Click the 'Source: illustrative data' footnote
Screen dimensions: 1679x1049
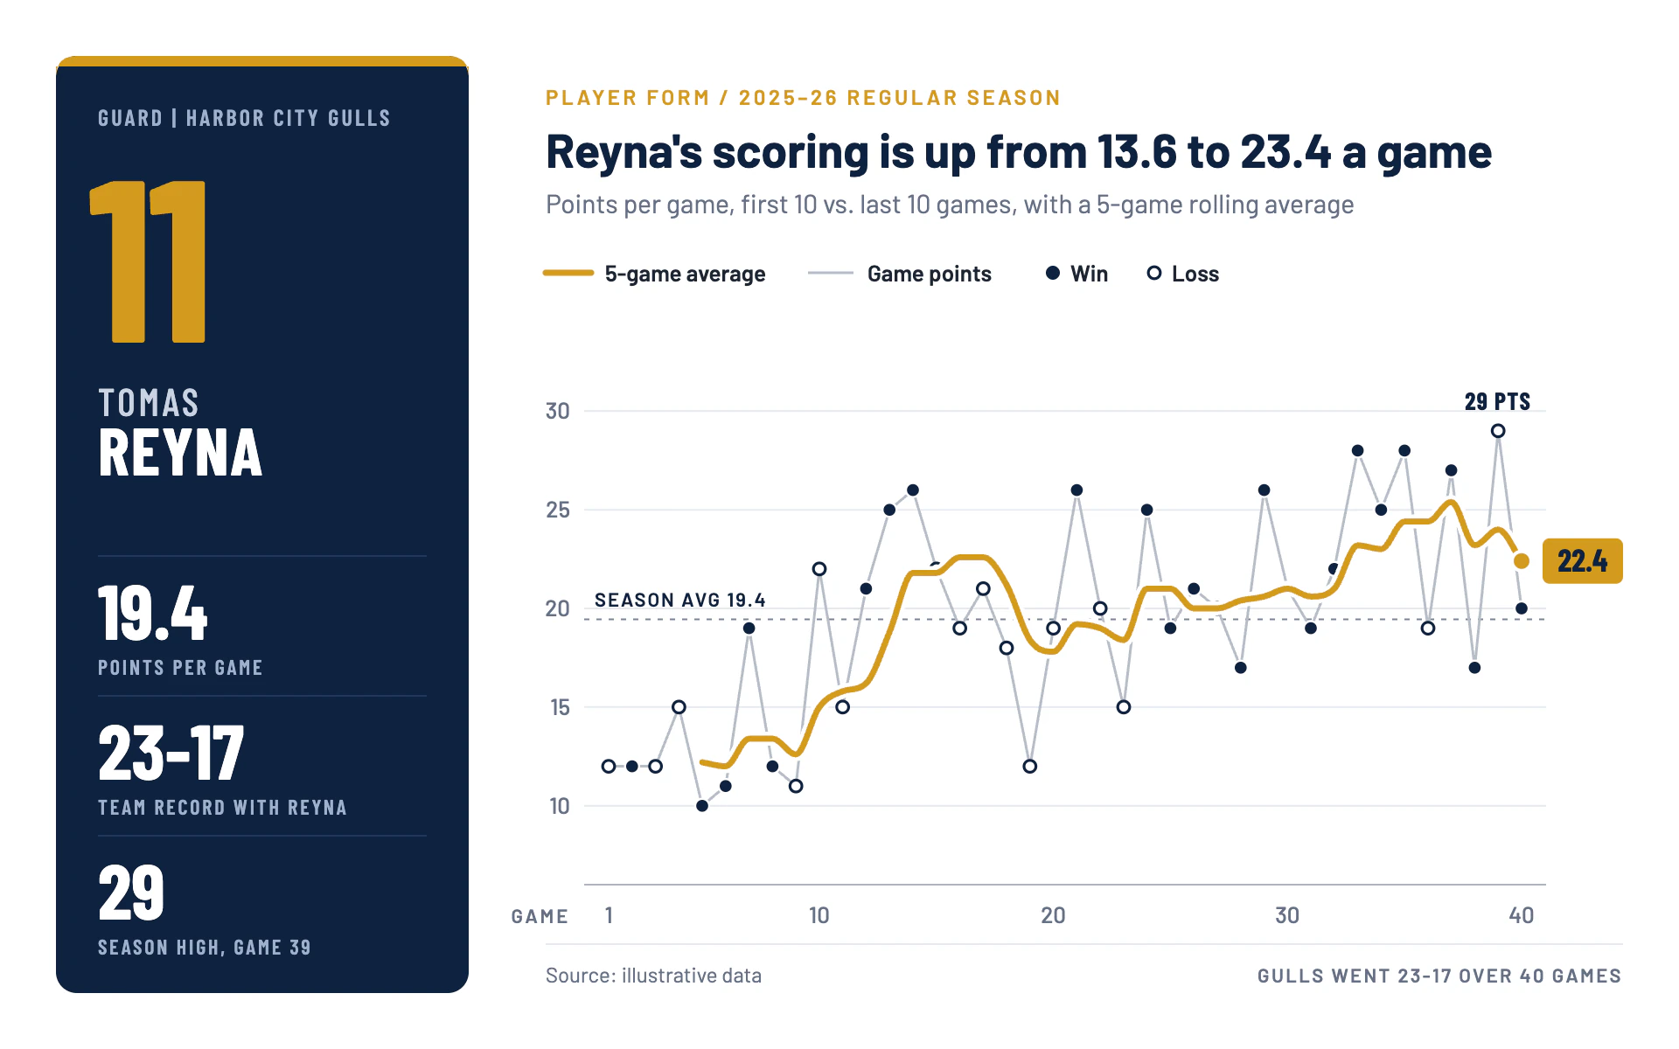tap(653, 976)
